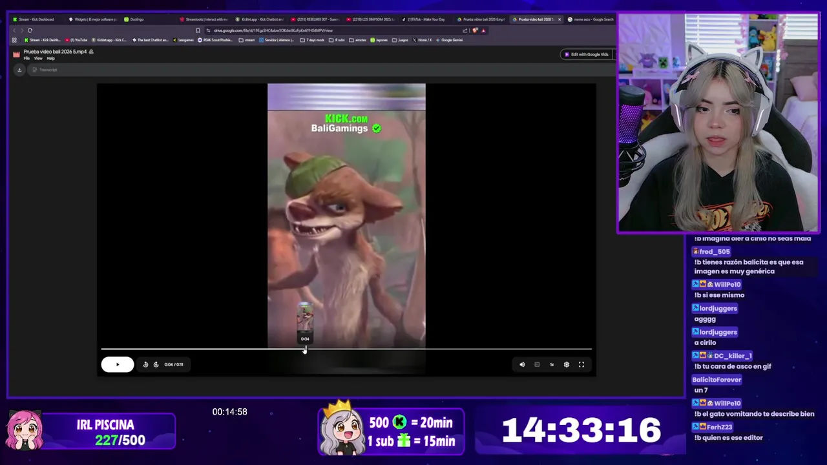Screen dimensions: 827x465
Task: Click Edit with Google Vids
Action: pos(587,54)
